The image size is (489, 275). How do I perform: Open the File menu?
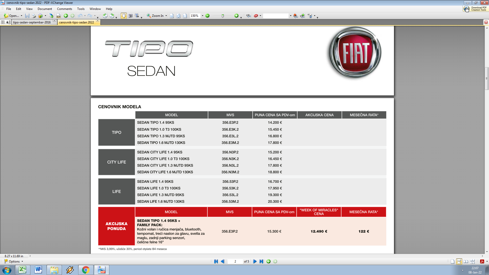point(9,9)
